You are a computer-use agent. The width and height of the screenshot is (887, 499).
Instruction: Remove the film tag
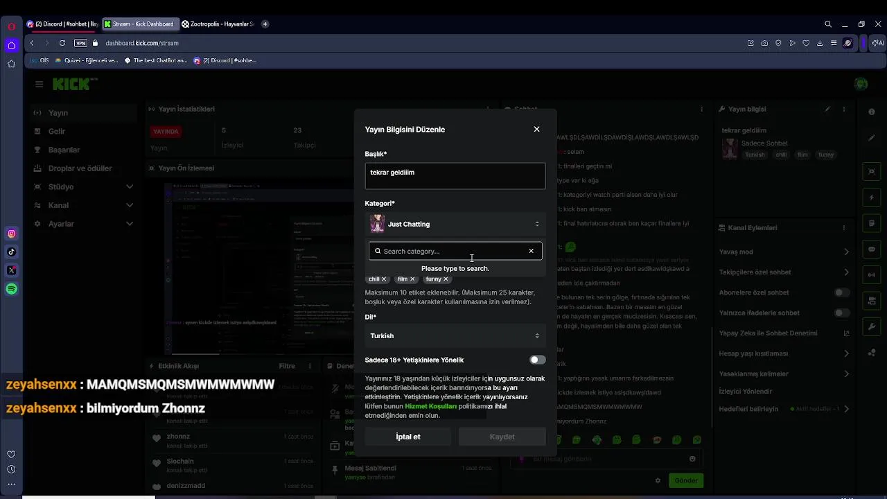coord(412,279)
